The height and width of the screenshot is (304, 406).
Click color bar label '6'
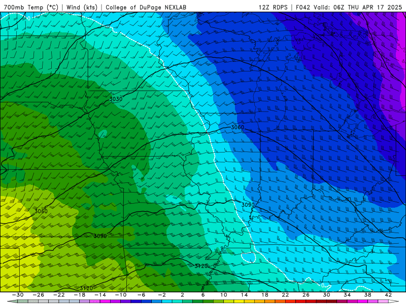point(203,295)
